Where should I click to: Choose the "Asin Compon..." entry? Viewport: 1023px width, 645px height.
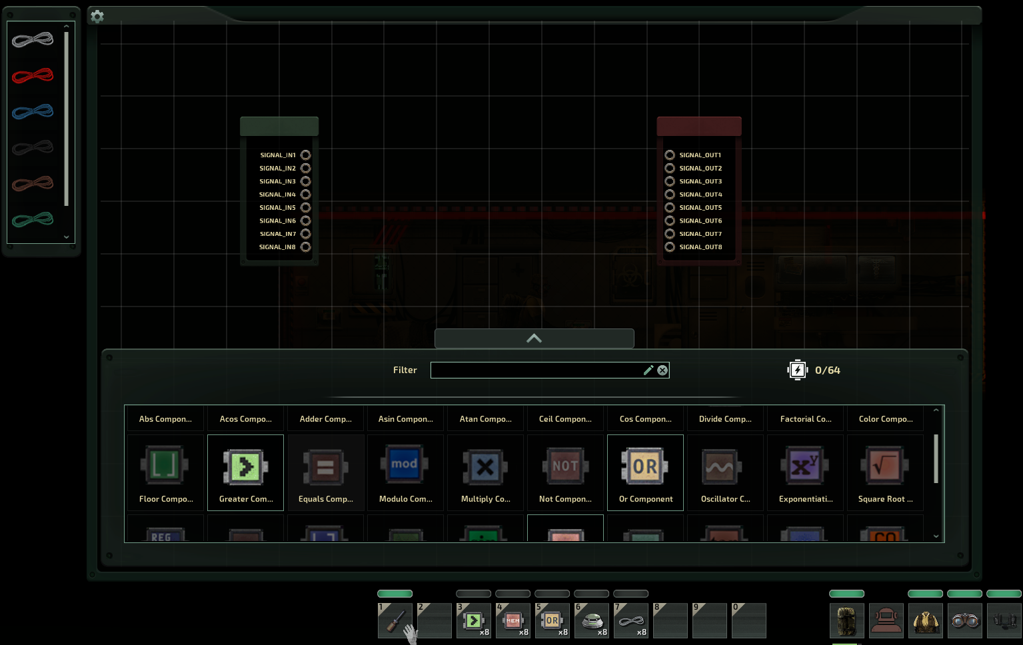pos(405,419)
